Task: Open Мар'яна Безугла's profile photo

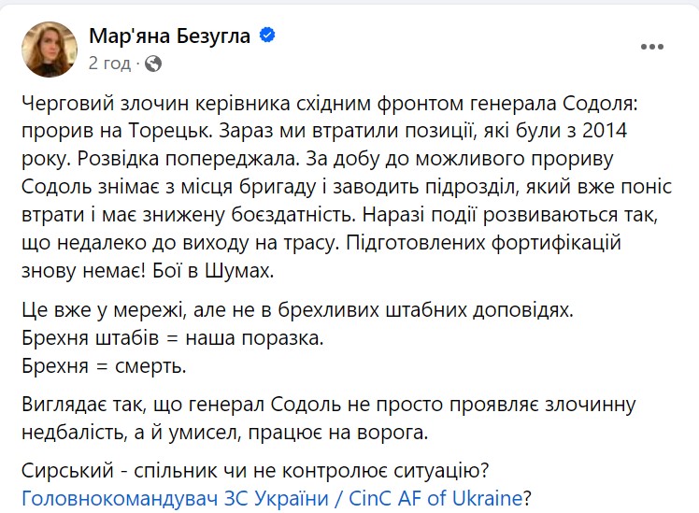Action: [49, 49]
